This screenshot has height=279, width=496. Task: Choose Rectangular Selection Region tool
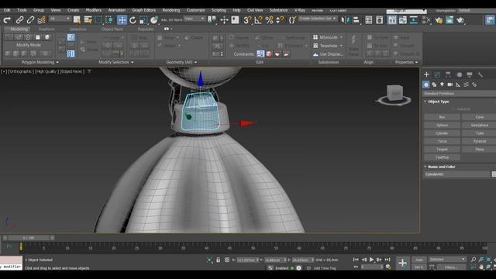pyautogui.click(x=98, y=20)
